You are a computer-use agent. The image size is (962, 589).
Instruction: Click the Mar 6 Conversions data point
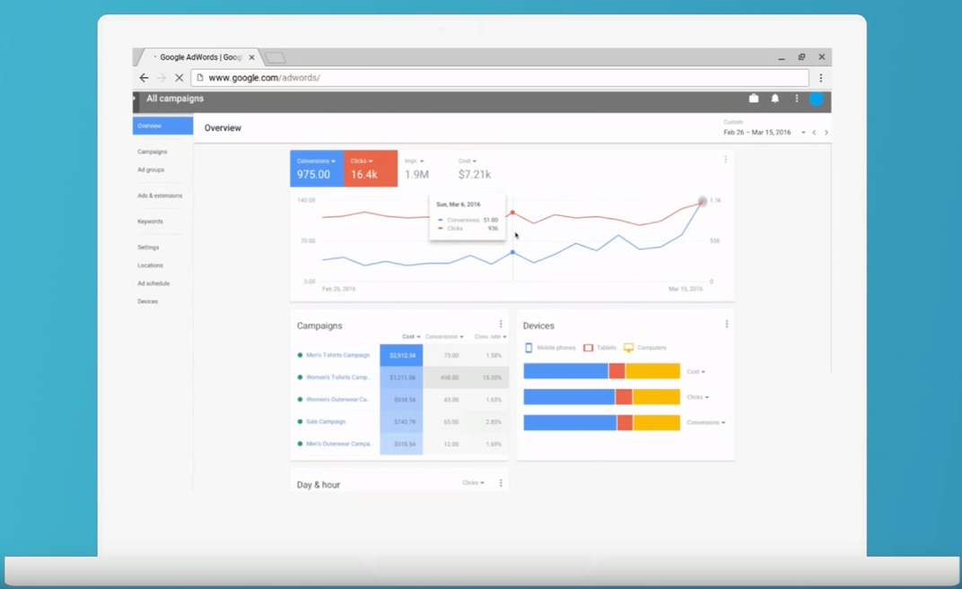pyautogui.click(x=512, y=253)
